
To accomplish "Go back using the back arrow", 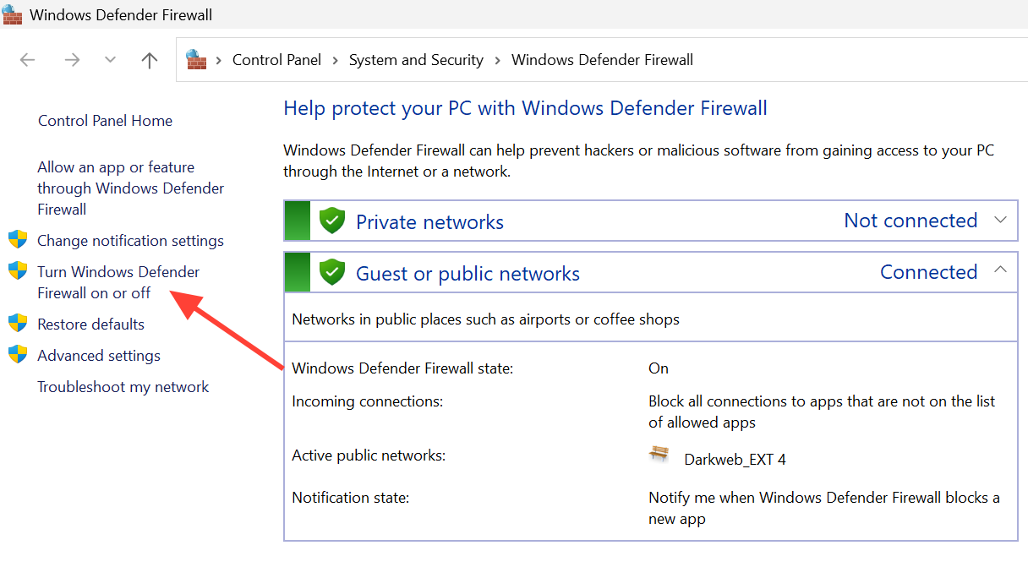I will [x=28, y=60].
